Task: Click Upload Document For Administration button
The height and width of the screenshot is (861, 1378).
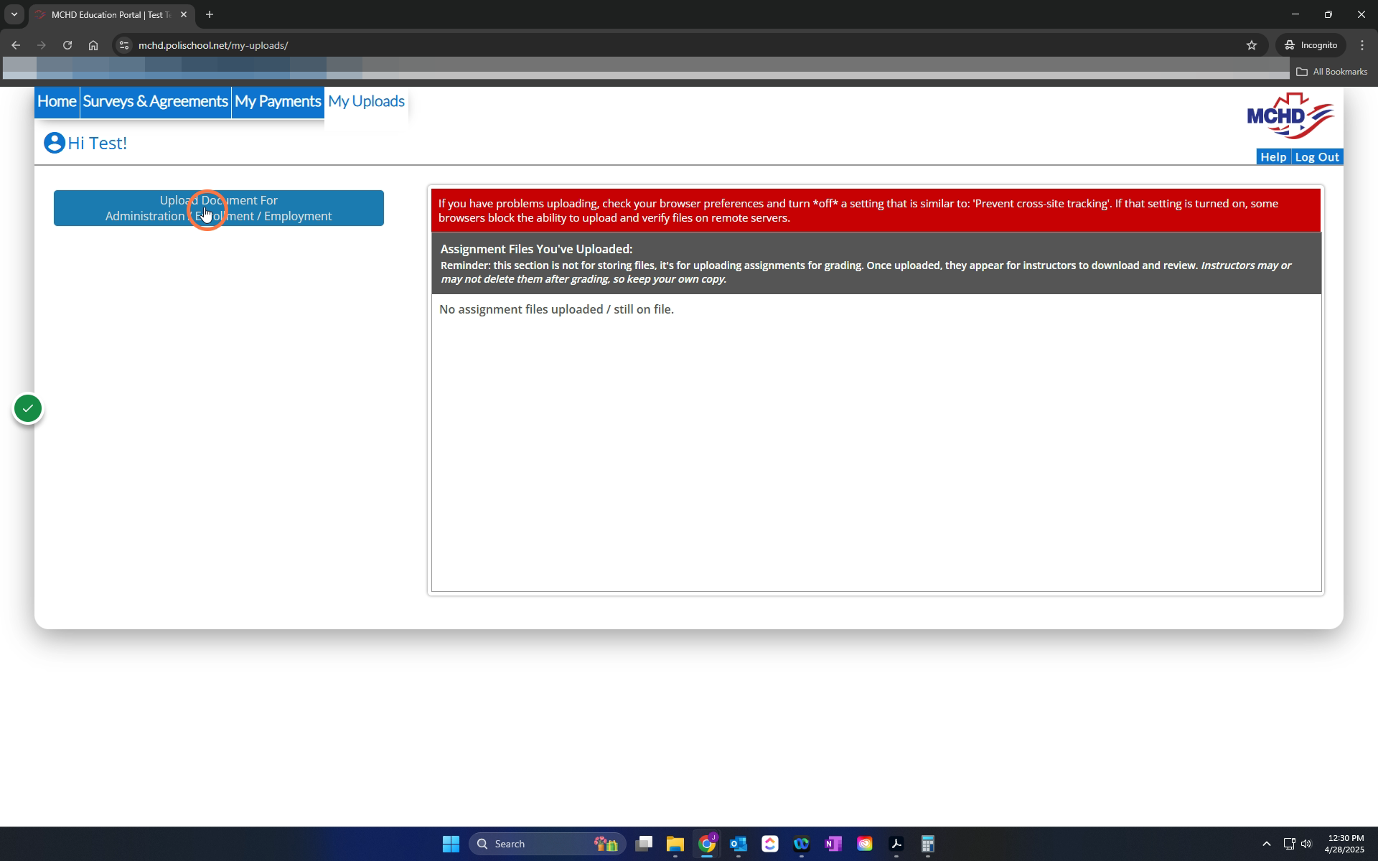Action: click(x=219, y=208)
